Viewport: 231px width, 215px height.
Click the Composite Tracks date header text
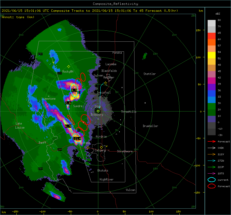90,11
